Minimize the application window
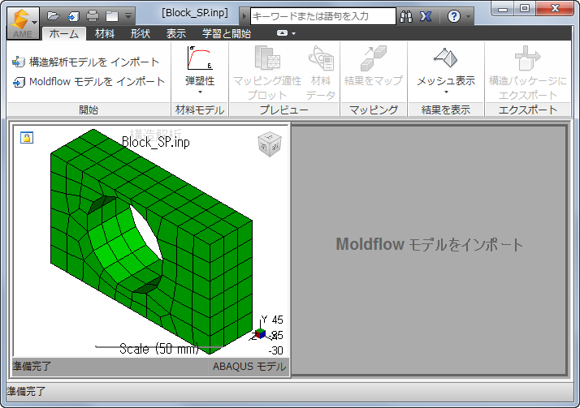This screenshot has width=580, height=408. click(503, 8)
